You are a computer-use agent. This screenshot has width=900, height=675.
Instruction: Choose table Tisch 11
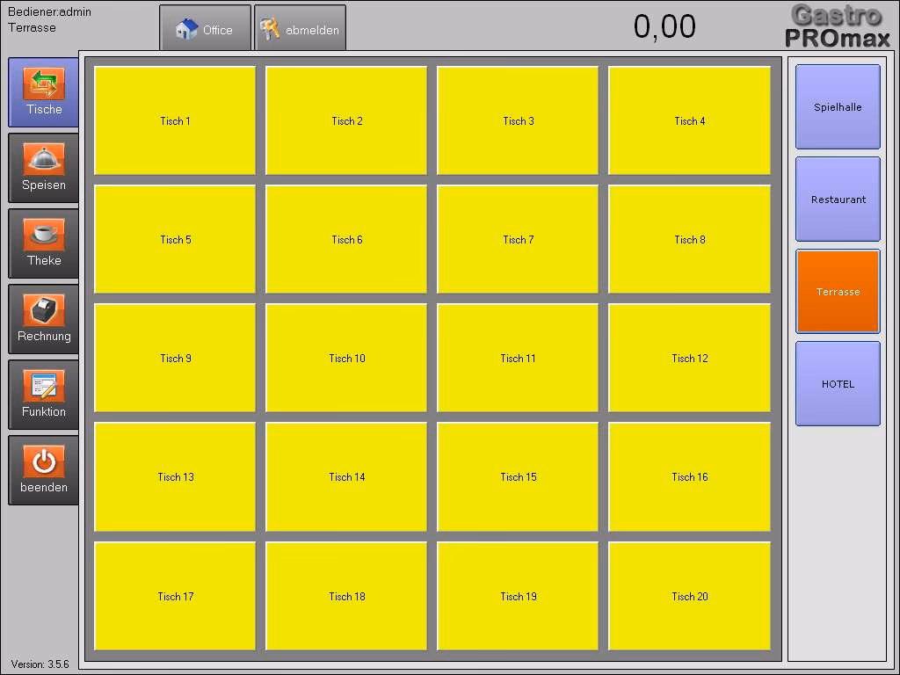coord(518,359)
